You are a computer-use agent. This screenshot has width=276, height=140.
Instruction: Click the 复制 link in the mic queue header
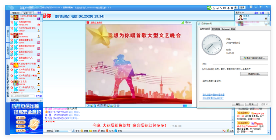pyautogui.click(x=256, y=13)
